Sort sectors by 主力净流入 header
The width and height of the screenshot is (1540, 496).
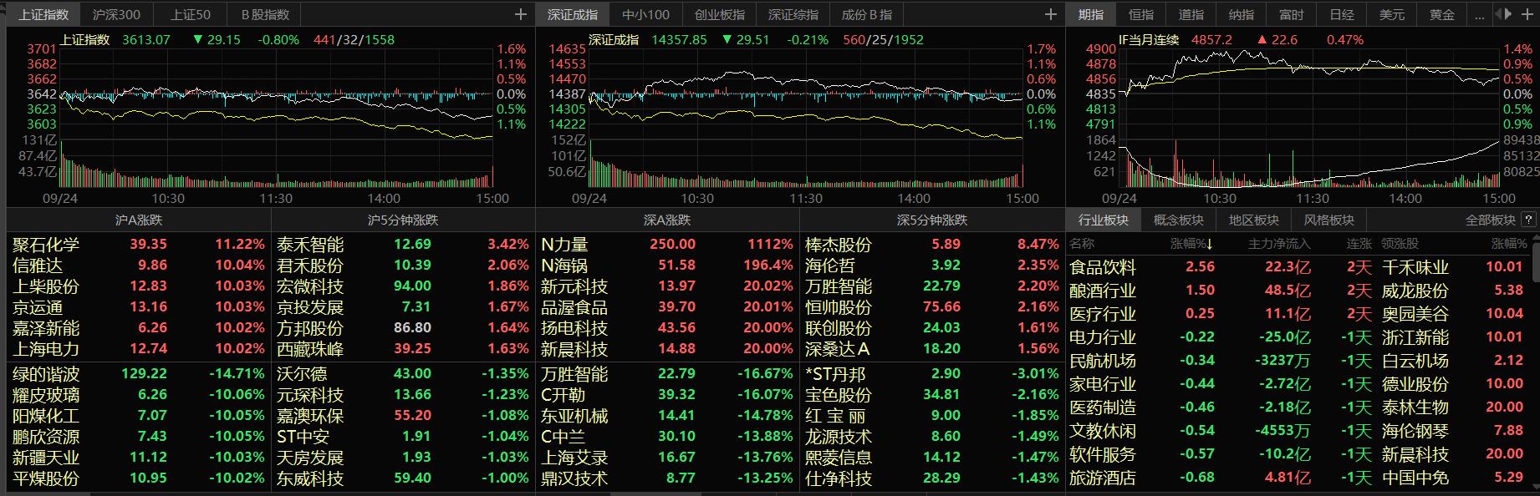[1279, 244]
